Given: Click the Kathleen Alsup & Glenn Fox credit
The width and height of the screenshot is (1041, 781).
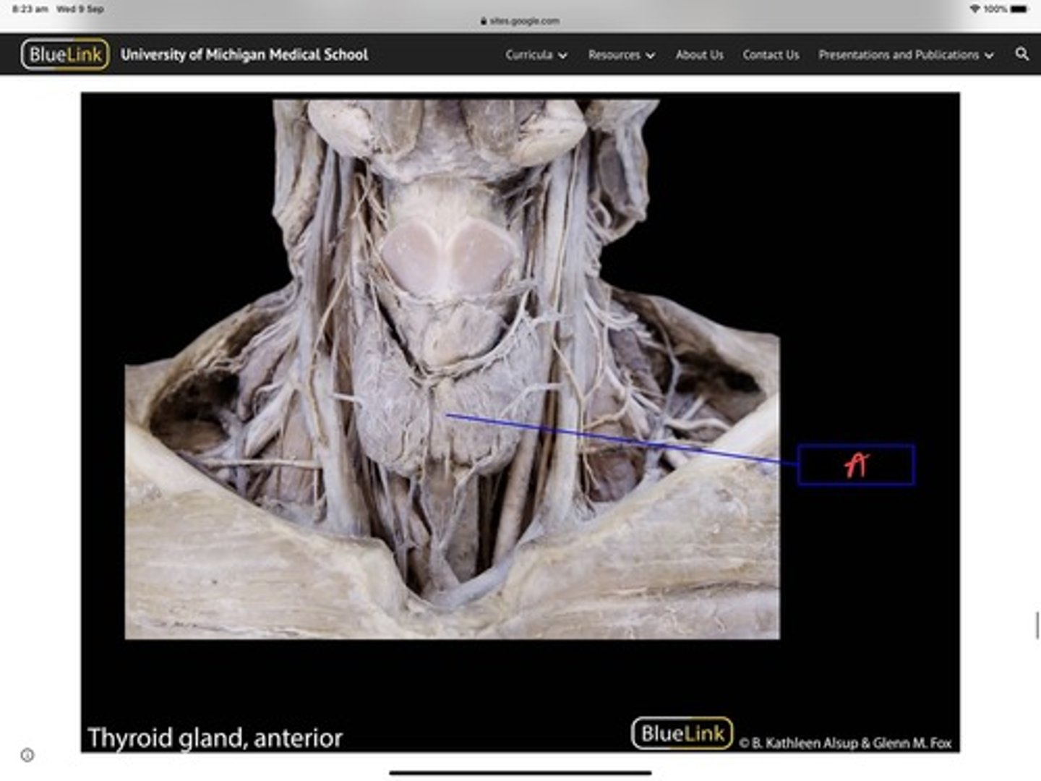Looking at the screenshot, I should pyautogui.click(x=845, y=743).
